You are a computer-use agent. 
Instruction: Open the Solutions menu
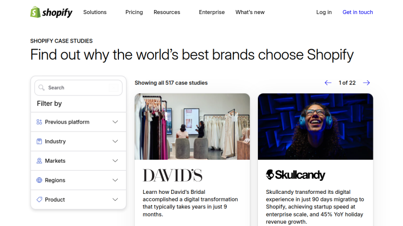(x=95, y=12)
